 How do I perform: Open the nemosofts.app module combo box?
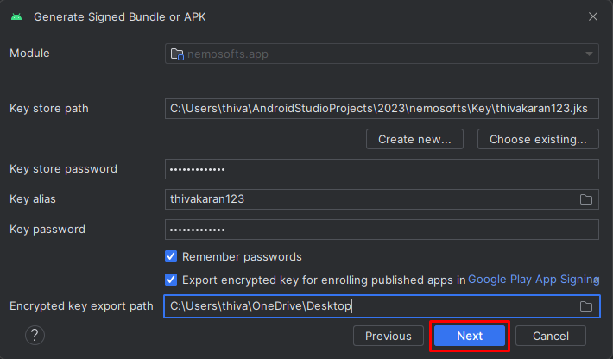pyautogui.click(x=382, y=54)
